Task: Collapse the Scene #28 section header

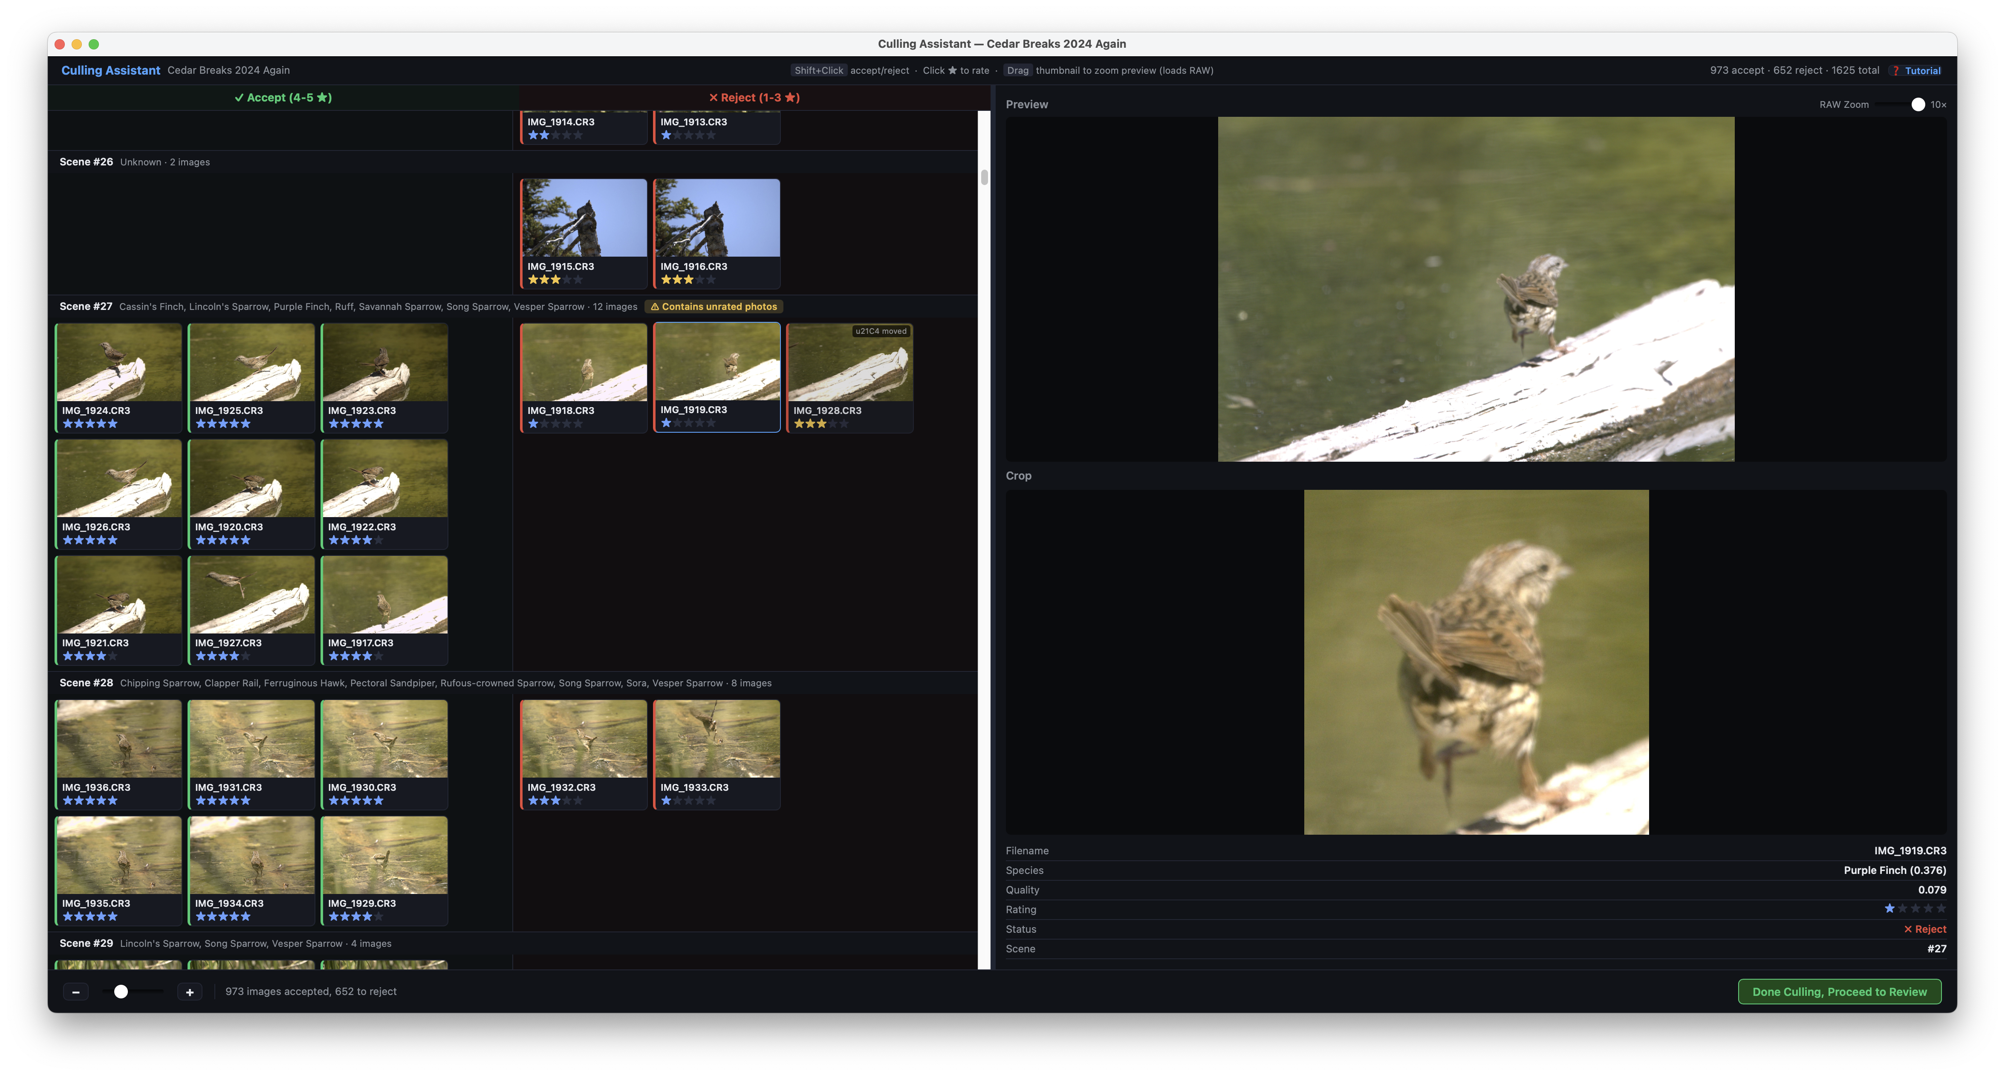Action: [x=86, y=682]
